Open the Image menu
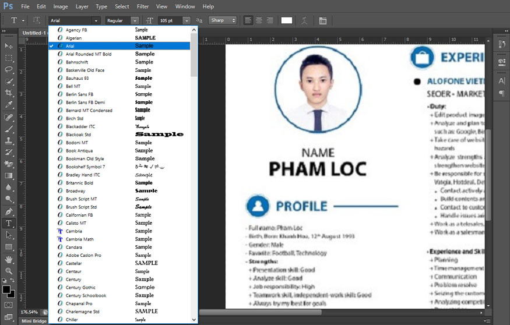510x325 pixels. (x=61, y=6)
